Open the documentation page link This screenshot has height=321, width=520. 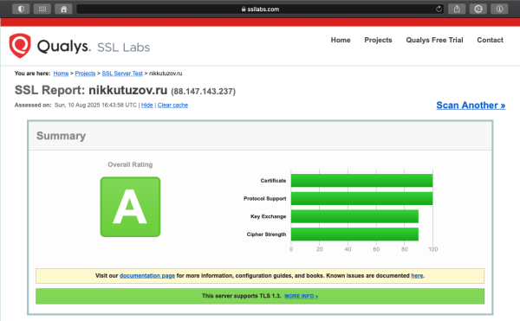point(147,276)
